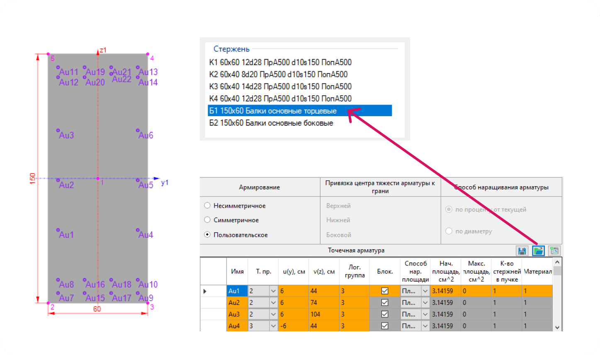
Task: Click the table scrollbar up arrow
Action: point(557,262)
